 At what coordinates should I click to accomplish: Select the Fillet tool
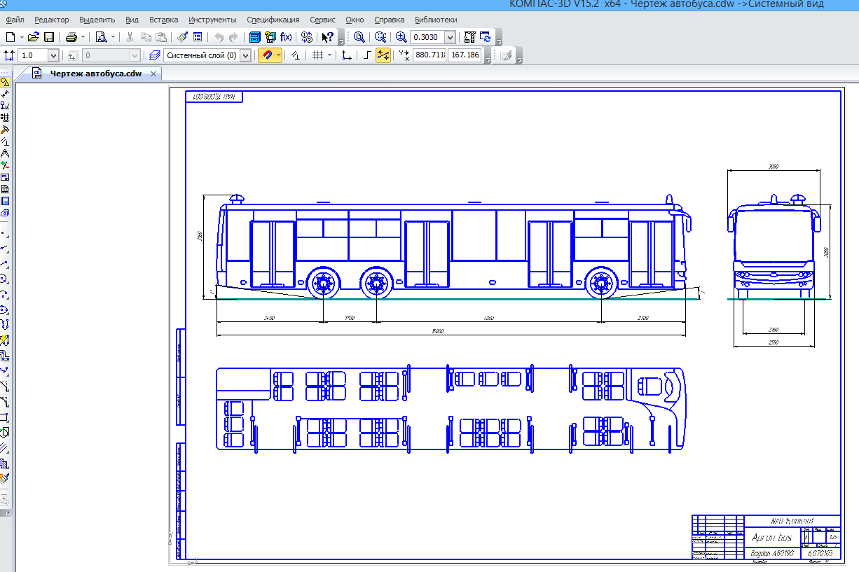click(x=5, y=402)
